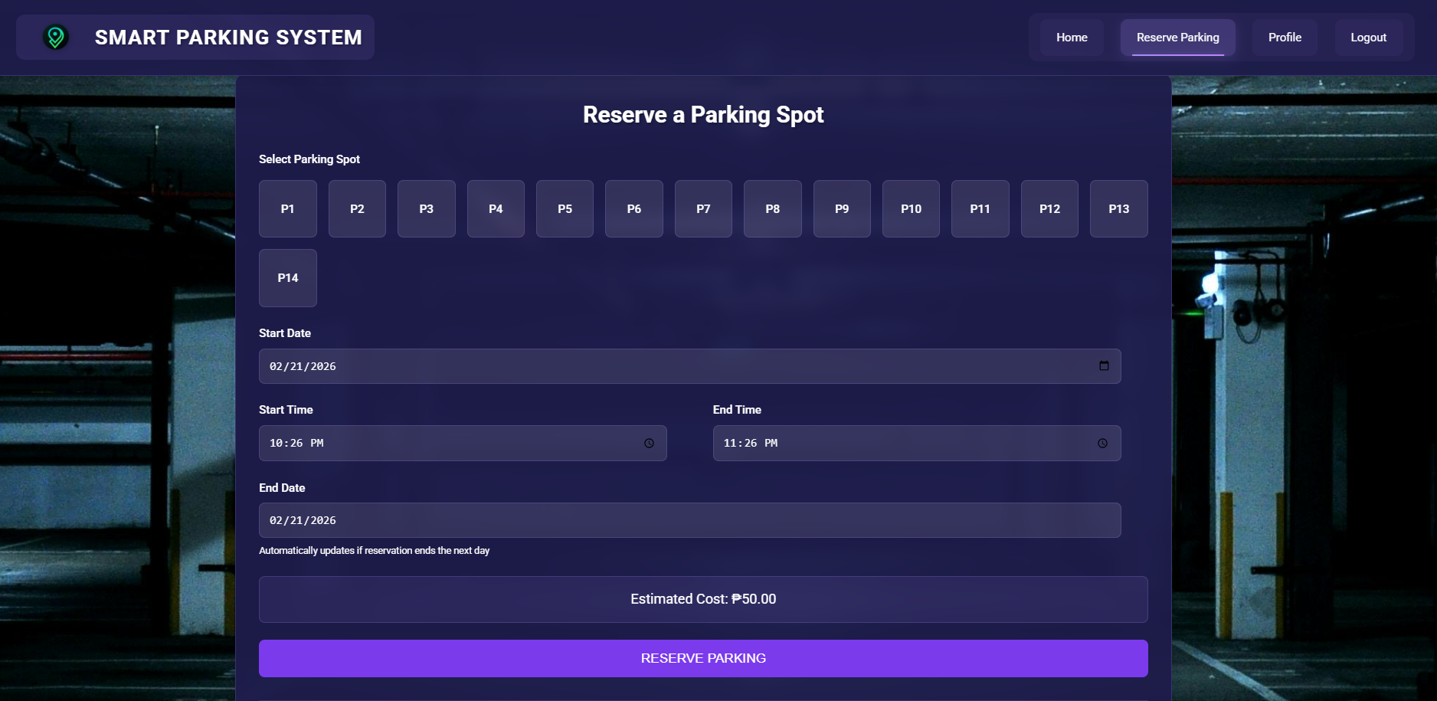This screenshot has width=1437, height=701.
Task: Choose parking spot P4
Action: pos(496,208)
